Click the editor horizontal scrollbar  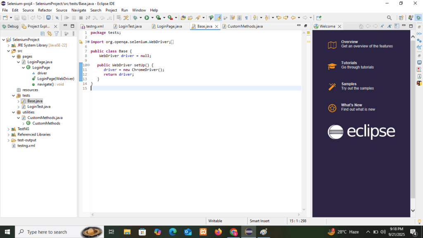(x=194, y=214)
